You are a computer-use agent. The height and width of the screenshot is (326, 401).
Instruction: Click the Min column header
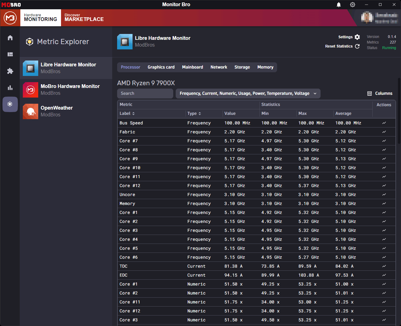(265, 114)
